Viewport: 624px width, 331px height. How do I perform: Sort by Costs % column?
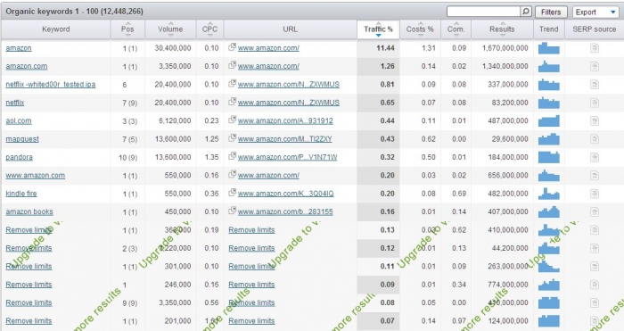420,29
